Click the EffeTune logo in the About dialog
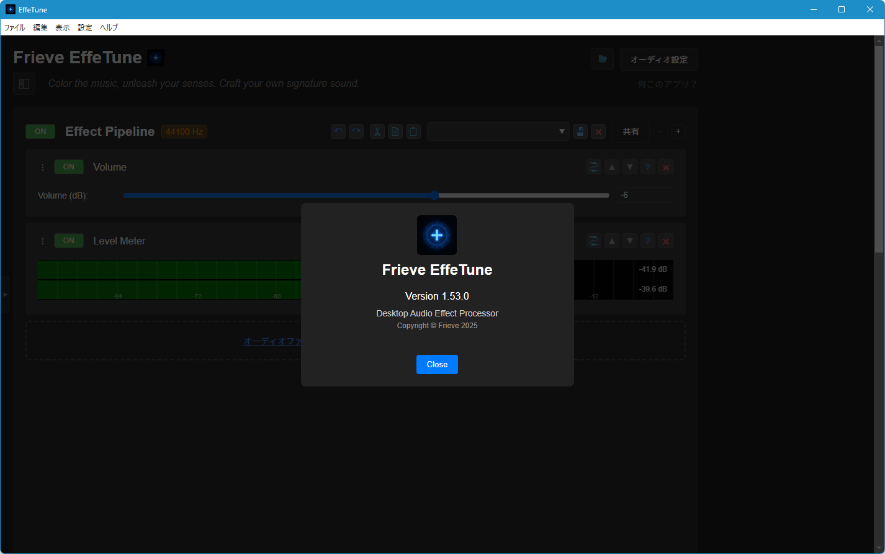 point(437,235)
